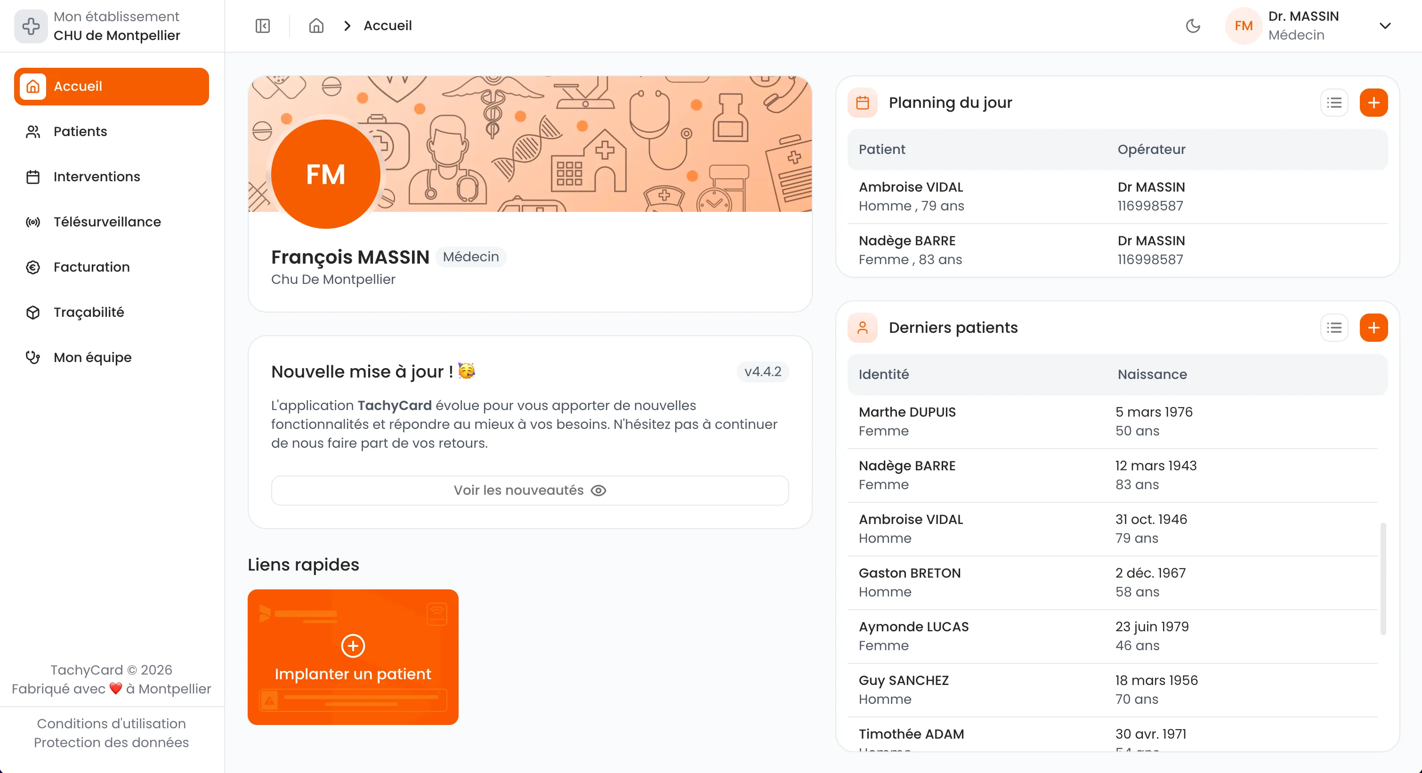Add a new patient in Derniers patients

point(1374,328)
